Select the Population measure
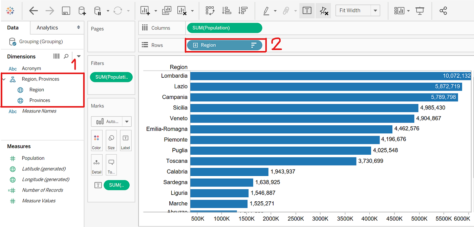Viewport: 474px width, 227px height. (x=33, y=158)
